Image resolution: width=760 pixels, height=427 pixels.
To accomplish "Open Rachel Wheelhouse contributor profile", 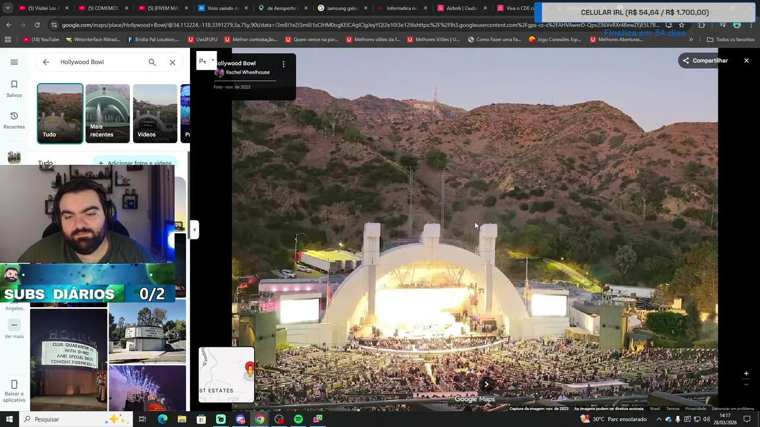I will click(248, 72).
